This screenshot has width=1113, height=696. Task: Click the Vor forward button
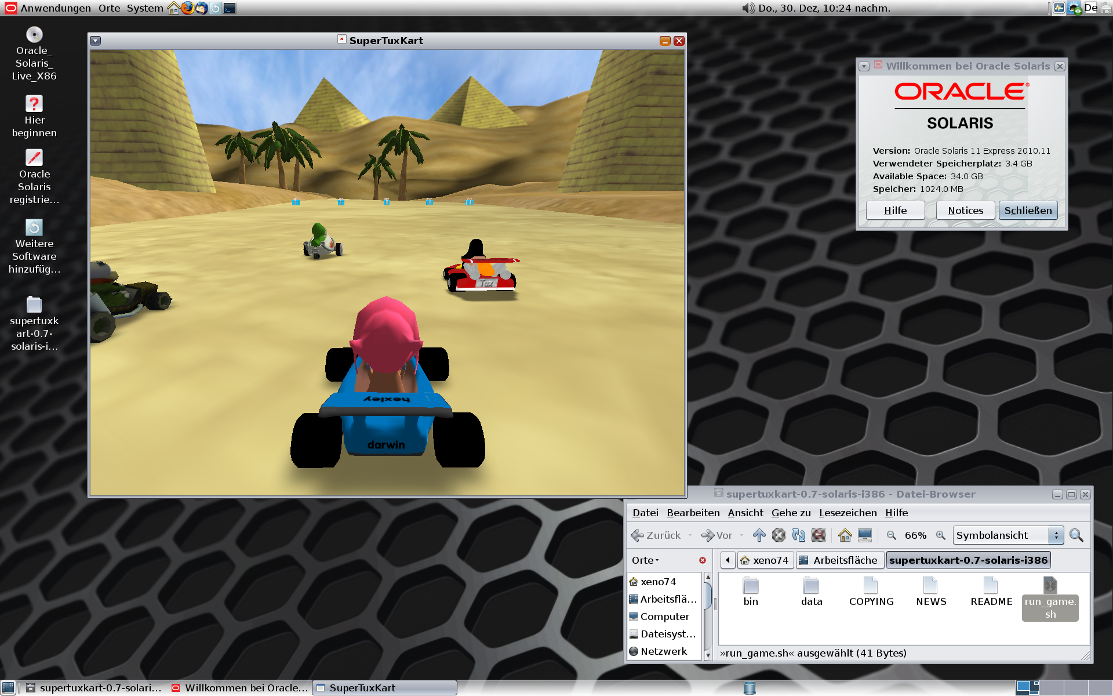click(716, 535)
